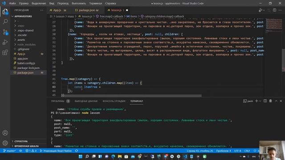Screen dimensions: 285x160
Task: Open the Manage gear menu in the activity bar
Action: click(5, 143)
